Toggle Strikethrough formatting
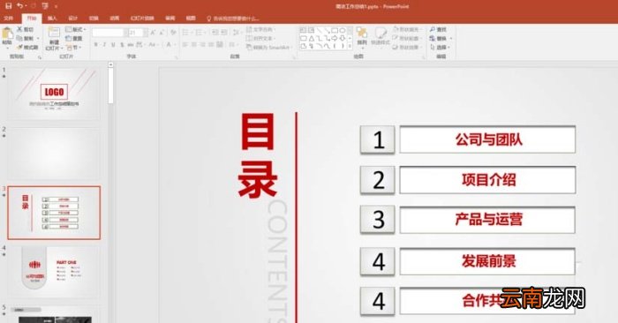618x323 pixels. [x=131, y=45]
